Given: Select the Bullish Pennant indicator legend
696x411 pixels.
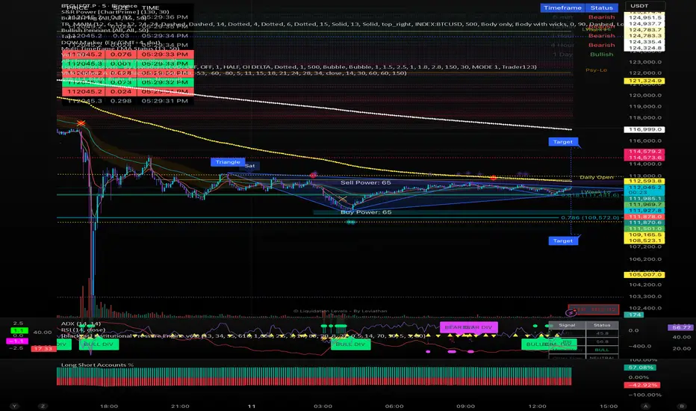Looking at the screenshot, I should click(105, 30).
